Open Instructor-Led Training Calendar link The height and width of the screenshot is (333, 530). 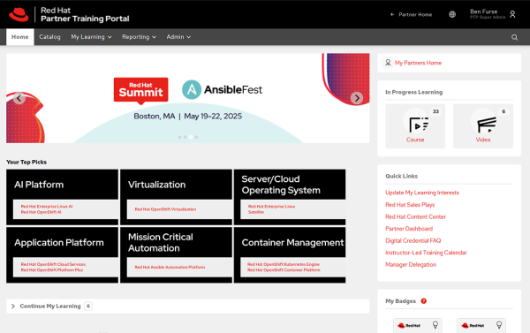coord(426,253)
